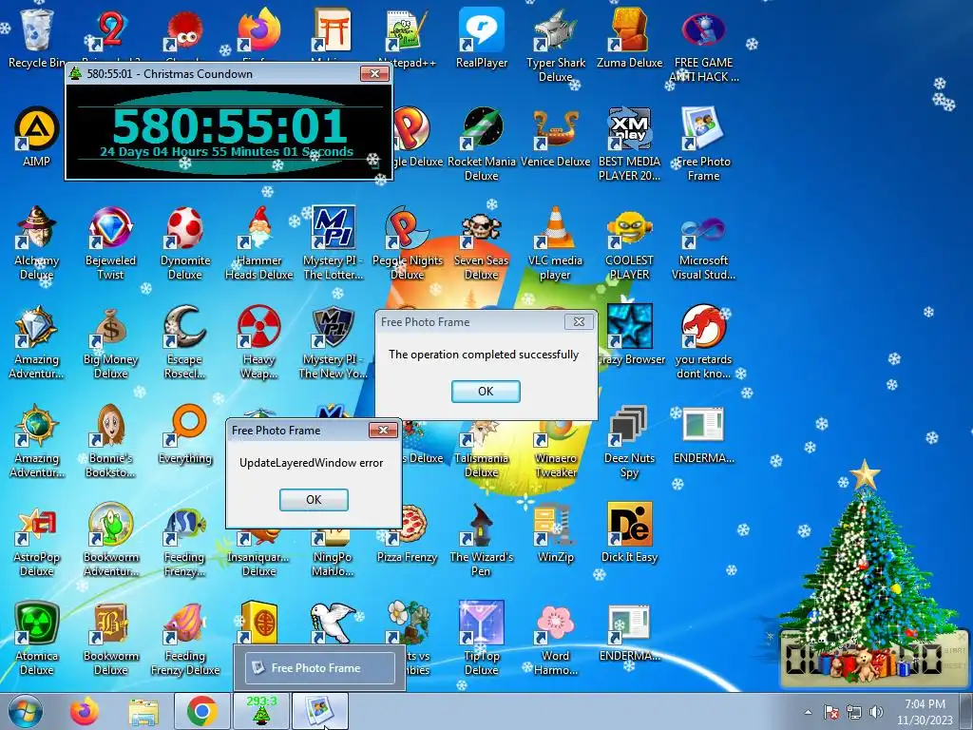Select BEST MEDIA PLAYER XMPlay icon
973x730 pixels.
pyautogui.click(x=629, y=144)
